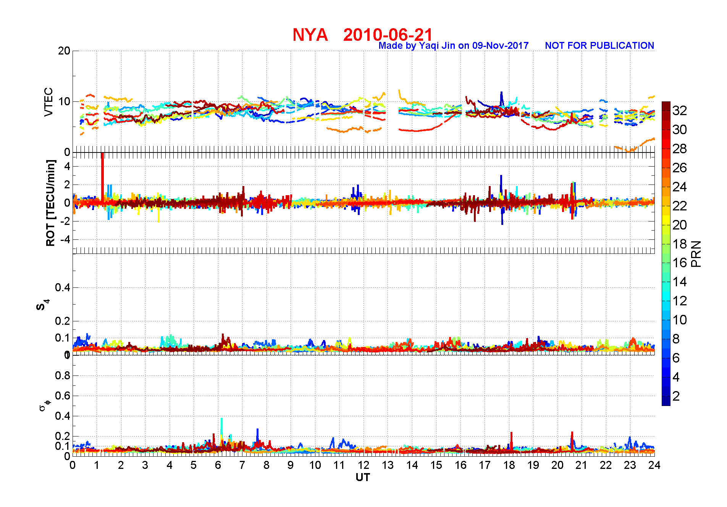This screenshot has height=507, width=727.
Task: Click colorbar tick label 8
Action: (x=676, y=339)
